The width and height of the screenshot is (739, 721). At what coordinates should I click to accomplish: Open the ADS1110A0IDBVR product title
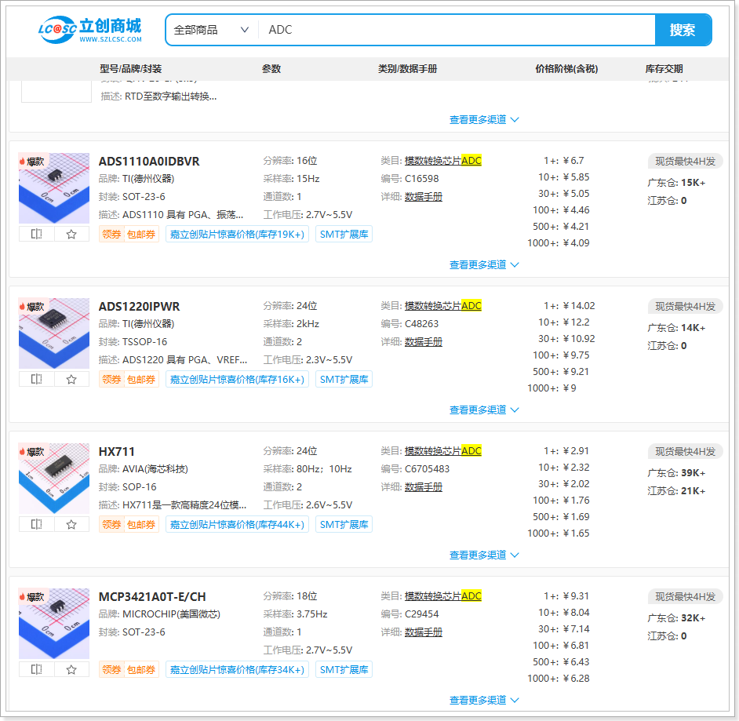(x=149, y=161)
